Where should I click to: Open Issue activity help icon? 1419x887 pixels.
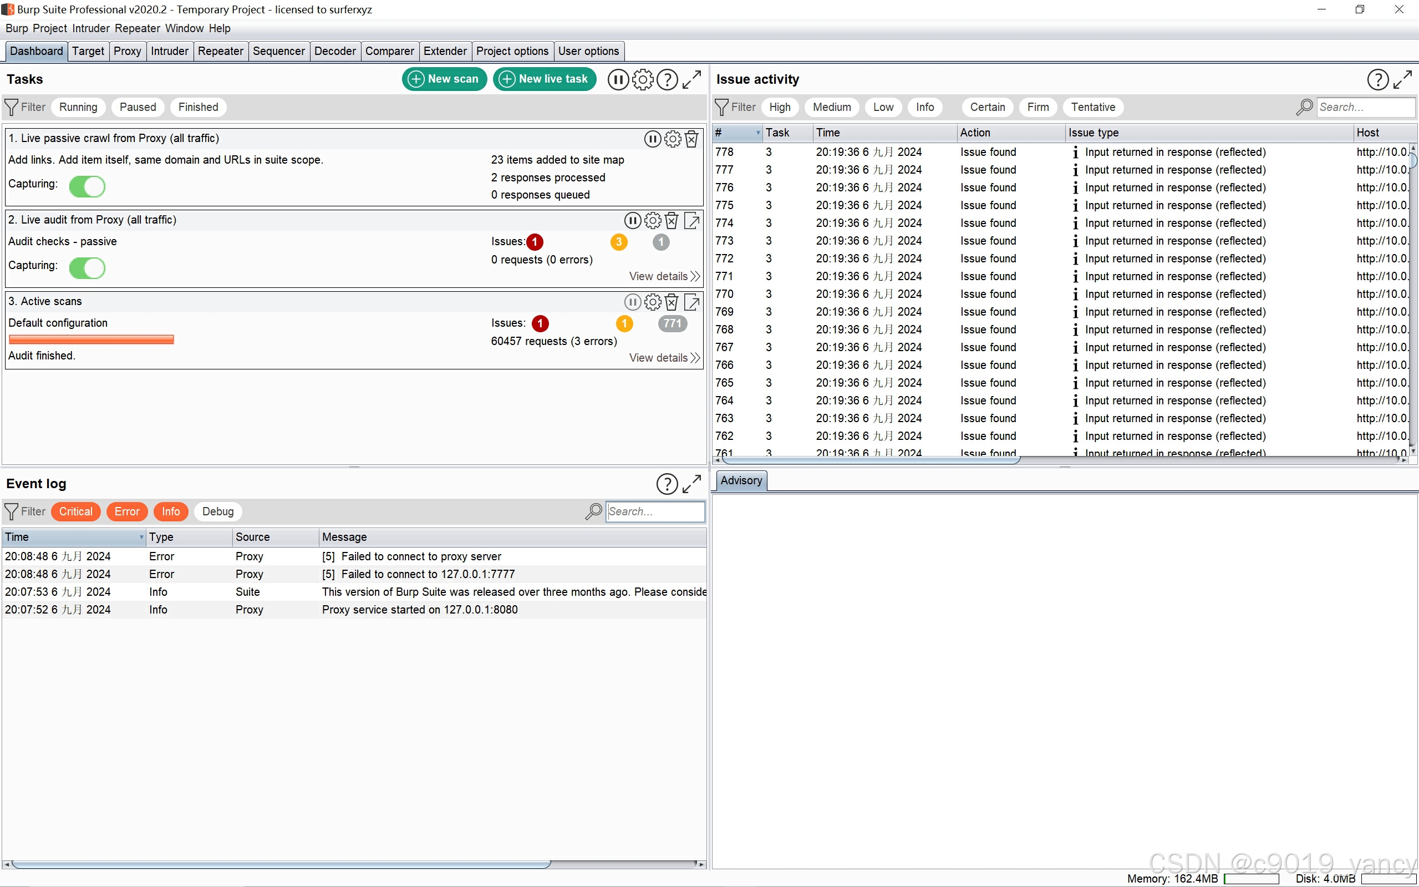[x=1377, y=79]
